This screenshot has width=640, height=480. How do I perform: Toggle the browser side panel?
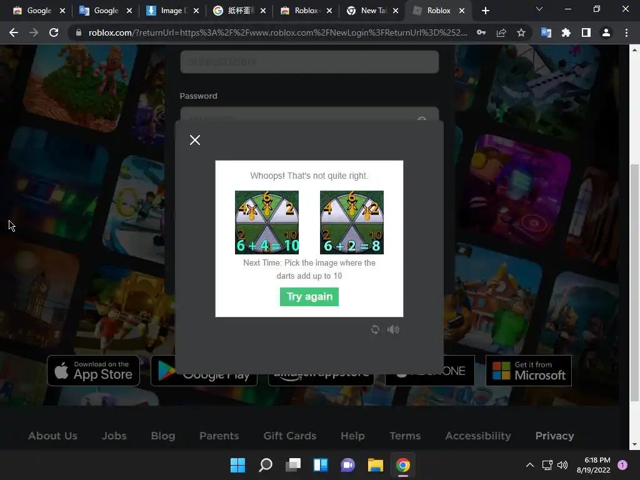coord(586,32)
